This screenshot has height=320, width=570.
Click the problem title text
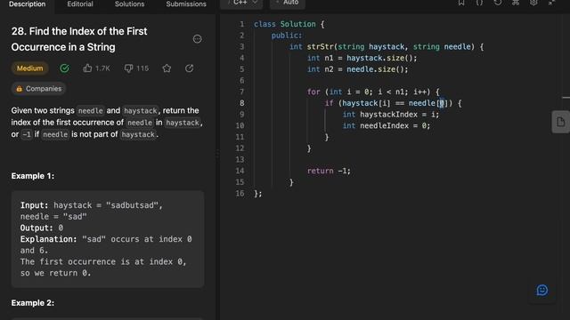click(79, 39)
